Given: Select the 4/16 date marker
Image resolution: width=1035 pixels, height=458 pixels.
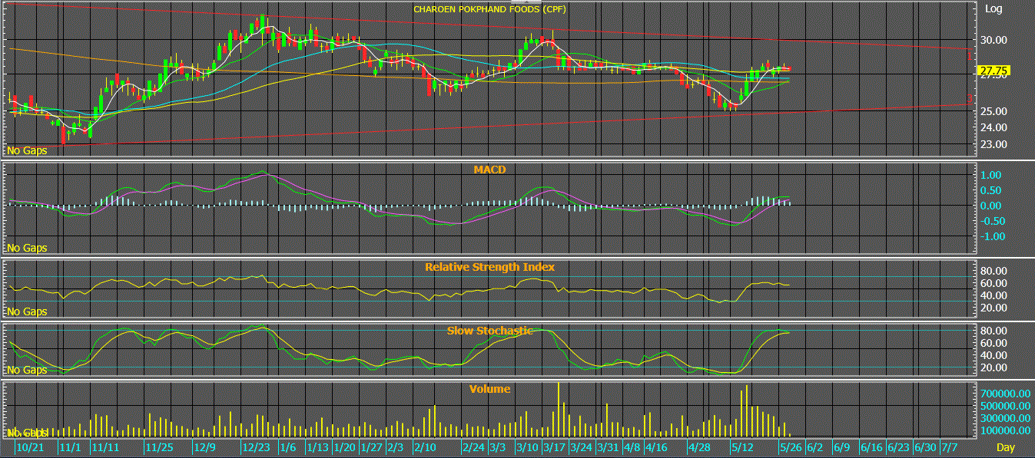Looking at the screenshot, I should click(655, 447).
